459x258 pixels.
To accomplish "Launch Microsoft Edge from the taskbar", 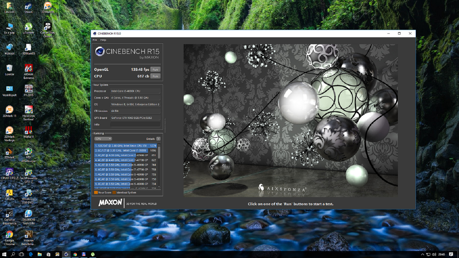I will 31,254.
